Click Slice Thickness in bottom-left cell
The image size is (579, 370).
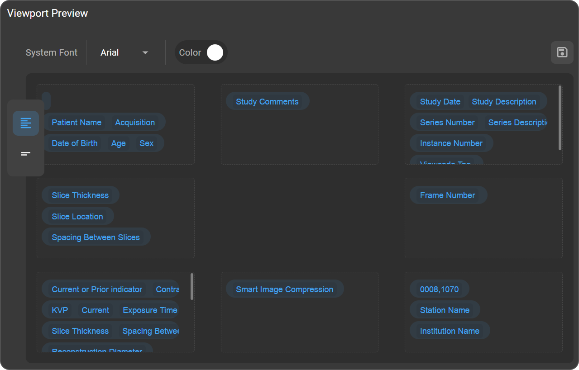click(80, 331)
